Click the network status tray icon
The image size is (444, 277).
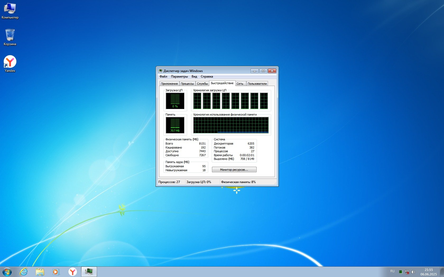coord(407,272)
